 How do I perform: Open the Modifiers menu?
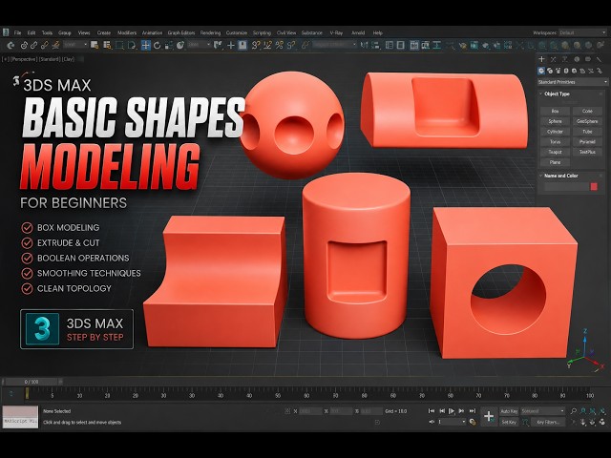127,32
